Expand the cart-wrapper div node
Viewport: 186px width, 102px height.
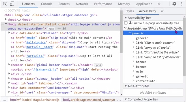[x=9, y=92]
